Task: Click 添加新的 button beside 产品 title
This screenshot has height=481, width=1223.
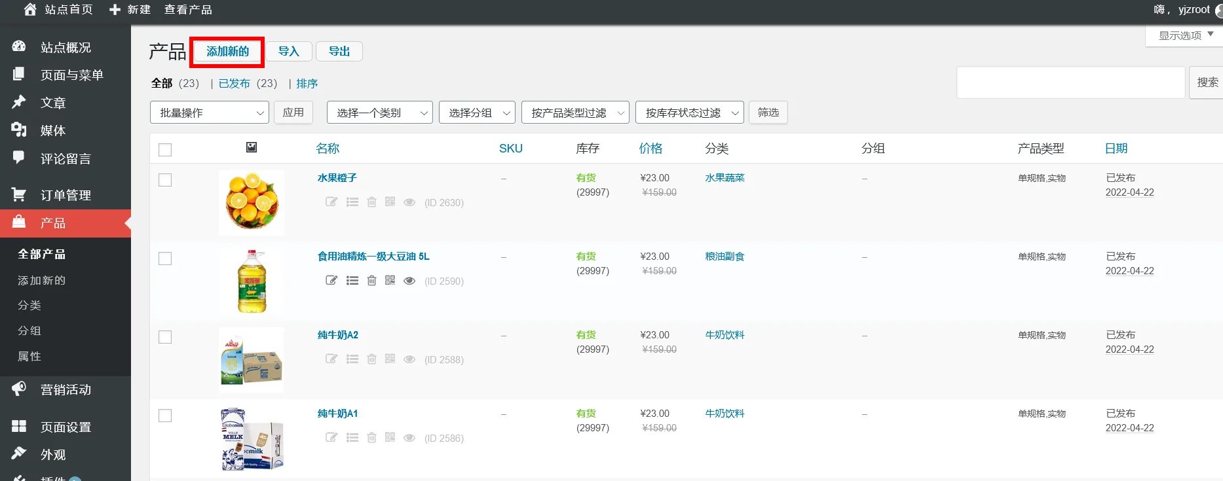Action: click(x=227, y=52)
